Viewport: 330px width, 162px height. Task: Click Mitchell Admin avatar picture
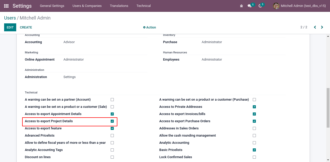point(276,6)
